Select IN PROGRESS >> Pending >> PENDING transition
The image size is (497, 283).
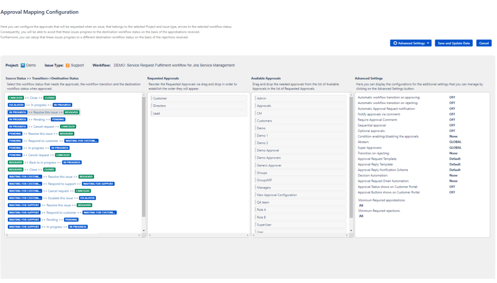click(36, 119)
